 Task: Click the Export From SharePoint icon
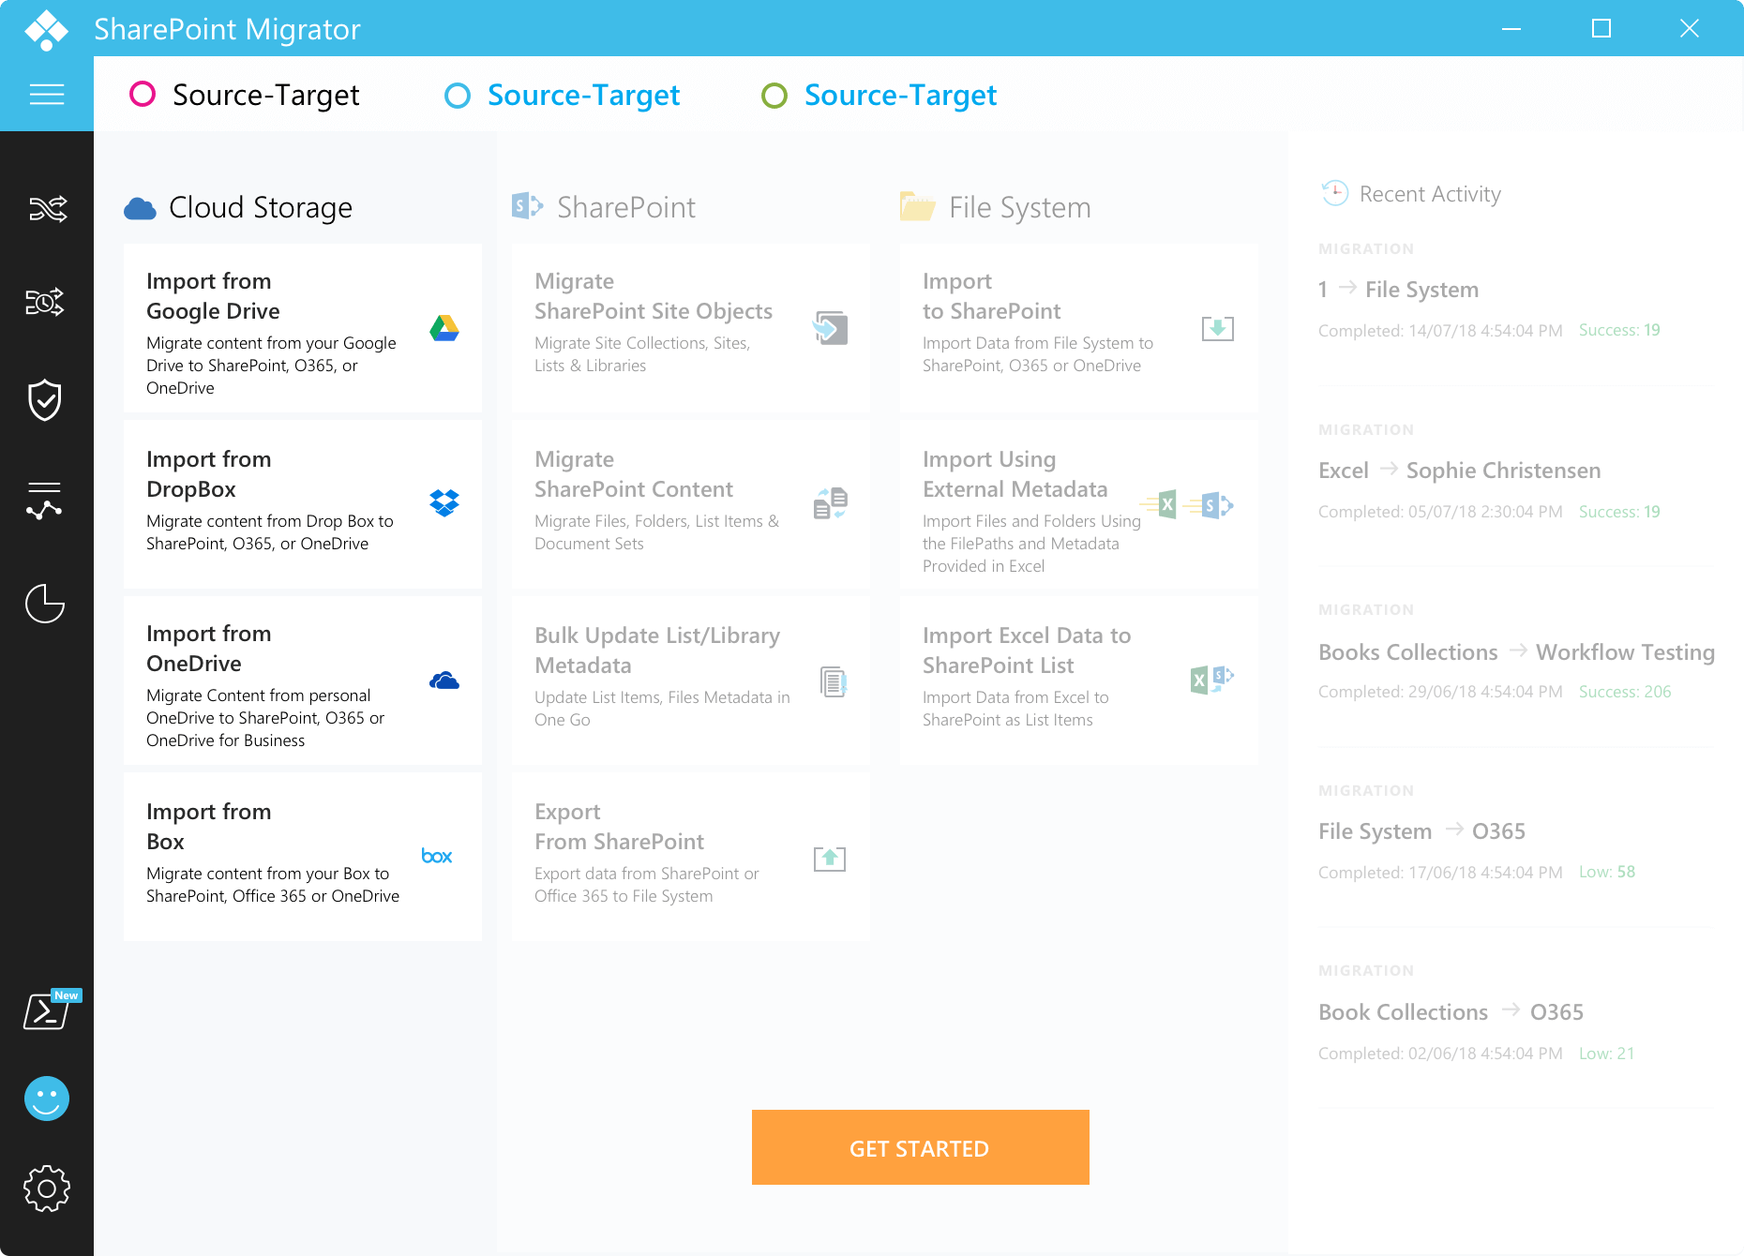point(830,858)
